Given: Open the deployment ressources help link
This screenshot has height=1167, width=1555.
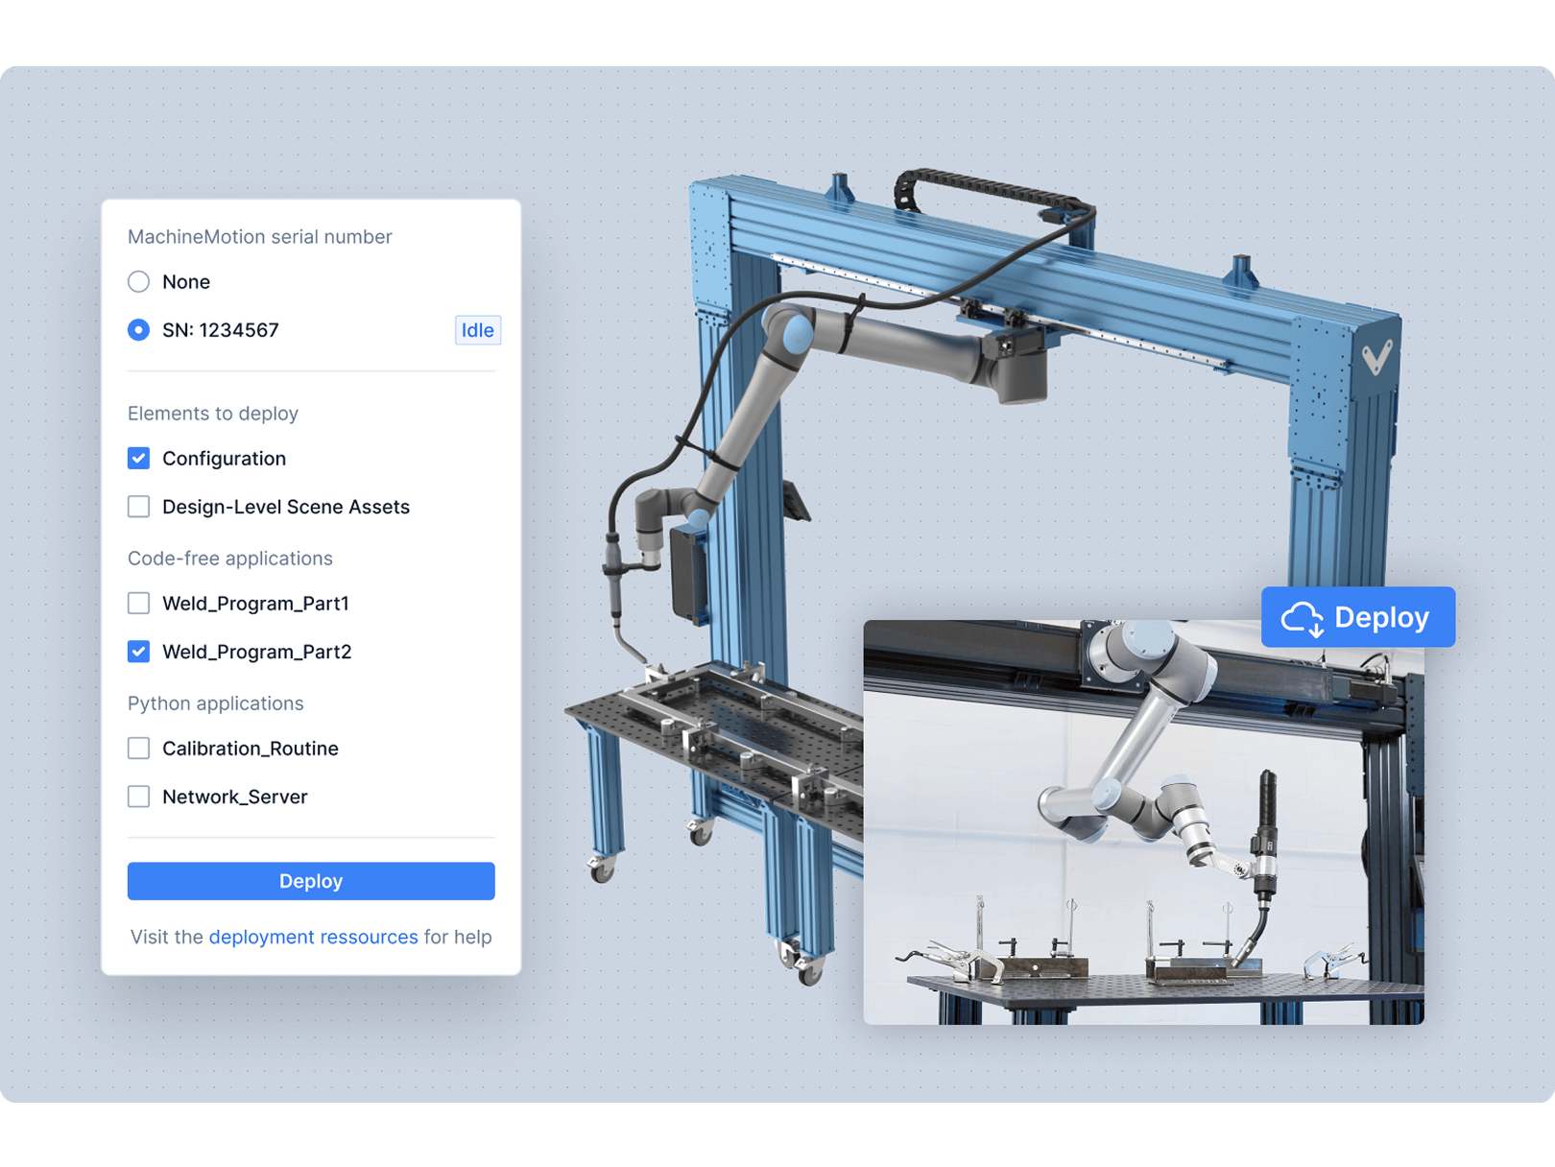Looking at the screenshot, I should pos(313,937).
